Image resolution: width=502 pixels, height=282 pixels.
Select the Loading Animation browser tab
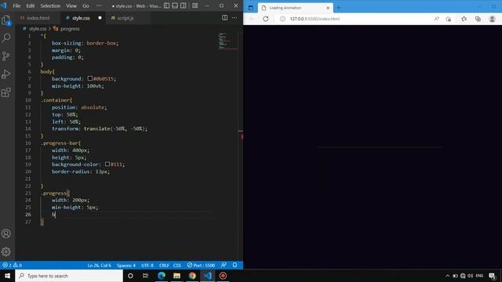click(x=295, y=8)
